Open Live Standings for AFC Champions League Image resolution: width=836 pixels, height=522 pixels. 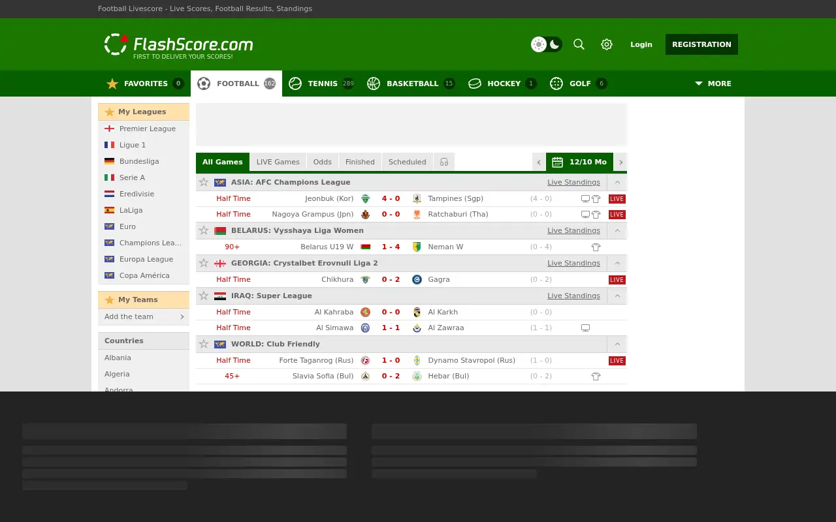573,182
